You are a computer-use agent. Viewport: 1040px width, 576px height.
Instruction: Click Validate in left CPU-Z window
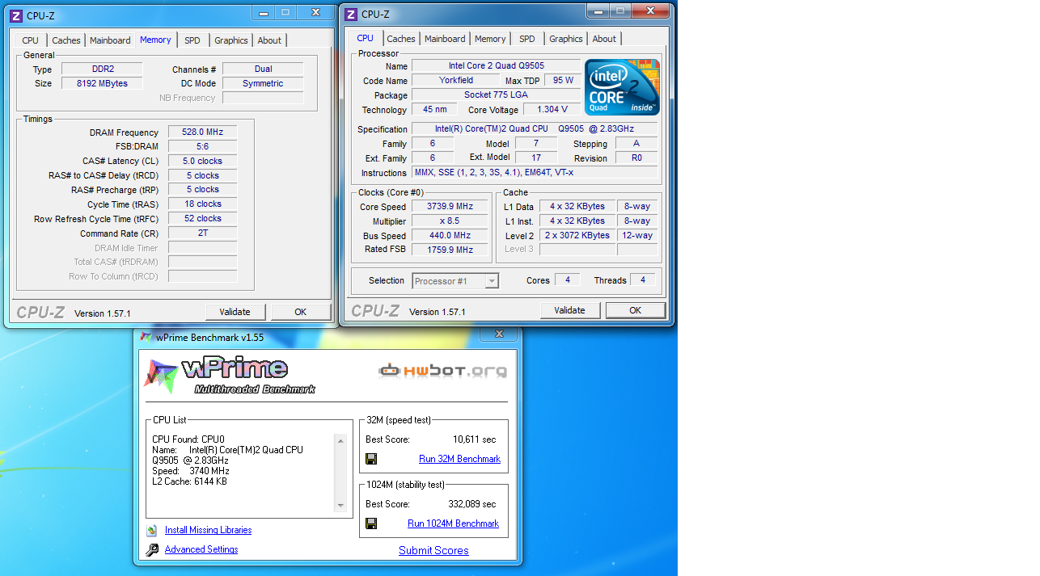pyautogui.click(x=235, y=312)
